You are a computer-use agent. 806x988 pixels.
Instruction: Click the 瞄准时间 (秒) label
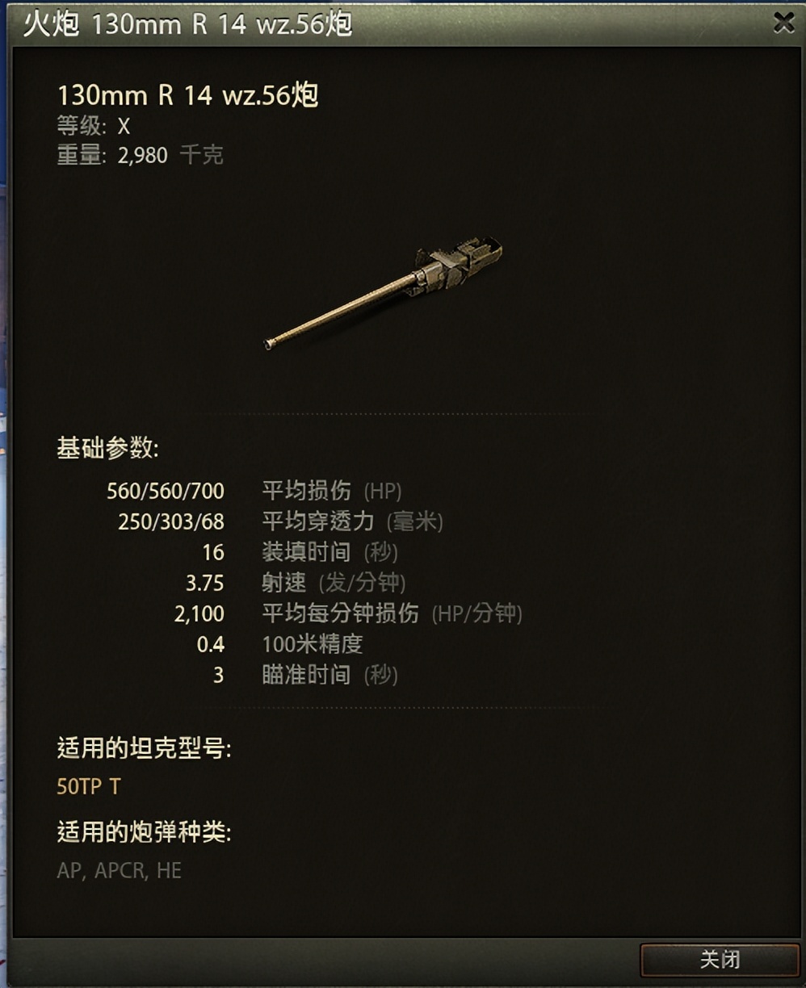coord(330,675)
